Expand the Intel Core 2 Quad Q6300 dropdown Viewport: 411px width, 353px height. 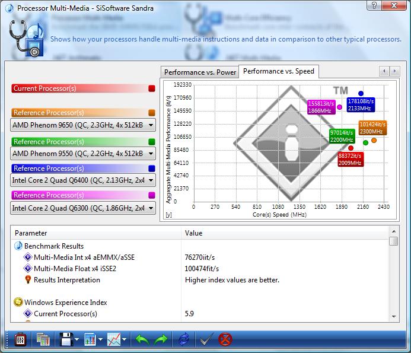(151, 208)
